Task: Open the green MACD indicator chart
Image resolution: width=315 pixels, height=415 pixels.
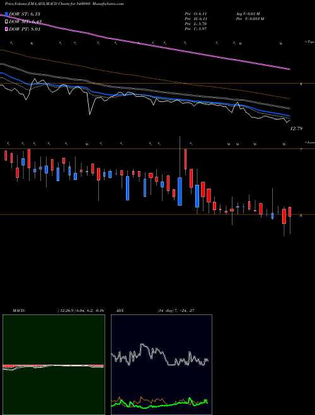Action: tap(54, 365)
